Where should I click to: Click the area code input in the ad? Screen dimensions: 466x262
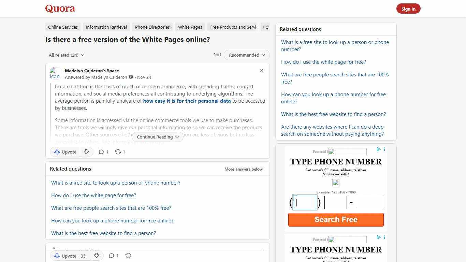[305, 202]
